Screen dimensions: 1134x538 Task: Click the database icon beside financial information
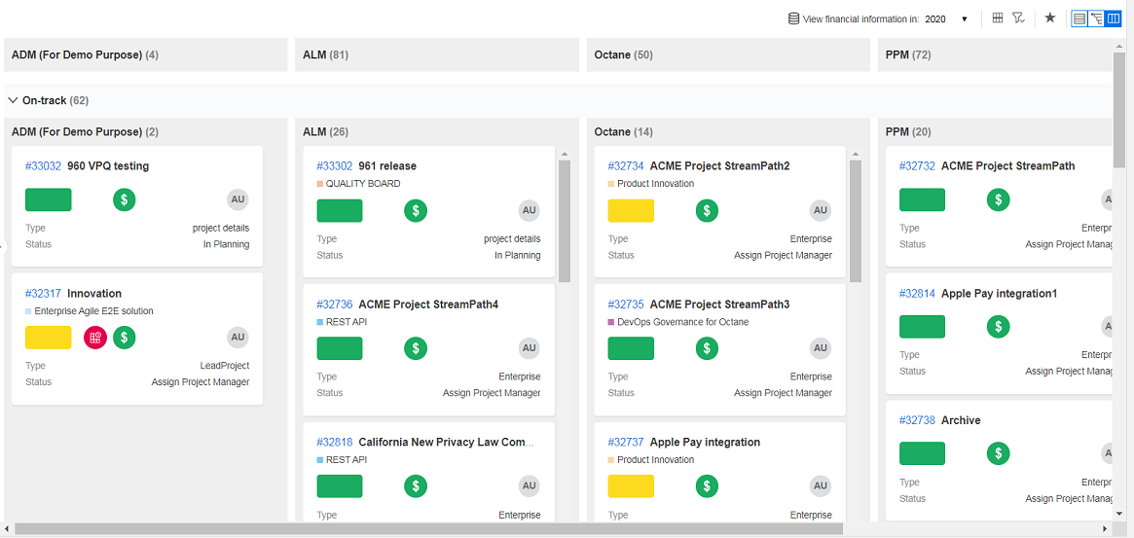(793, 18)
